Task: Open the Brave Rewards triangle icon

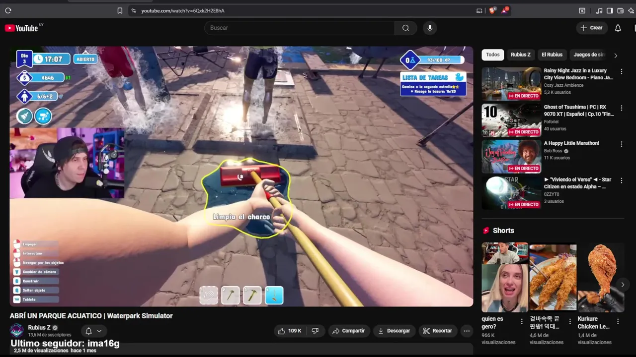Action: click(505, 10)
